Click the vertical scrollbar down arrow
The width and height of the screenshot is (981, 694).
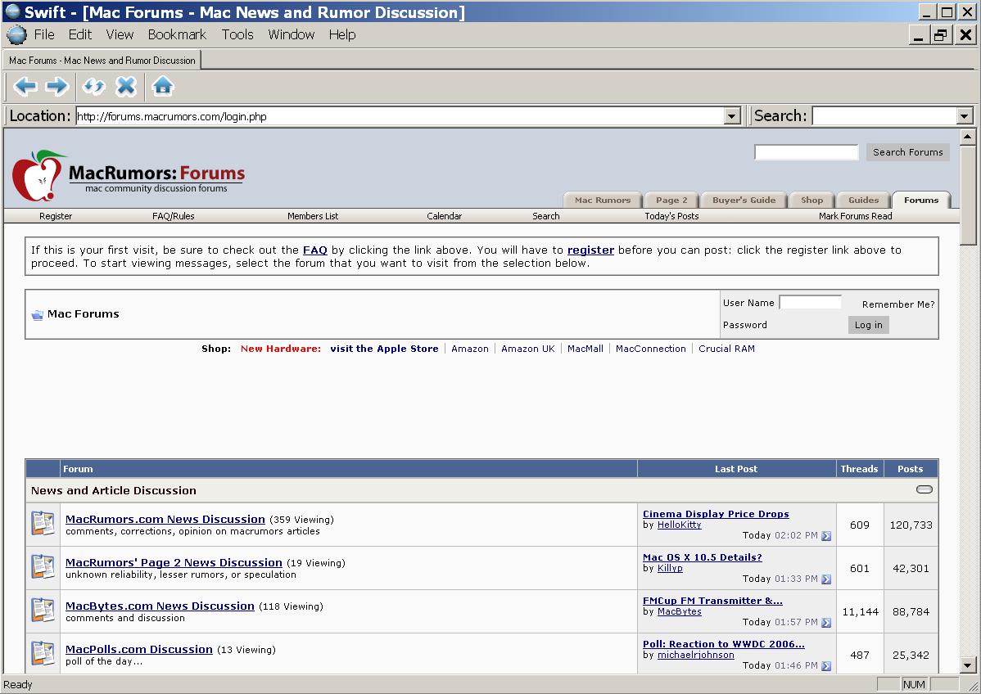967,665
